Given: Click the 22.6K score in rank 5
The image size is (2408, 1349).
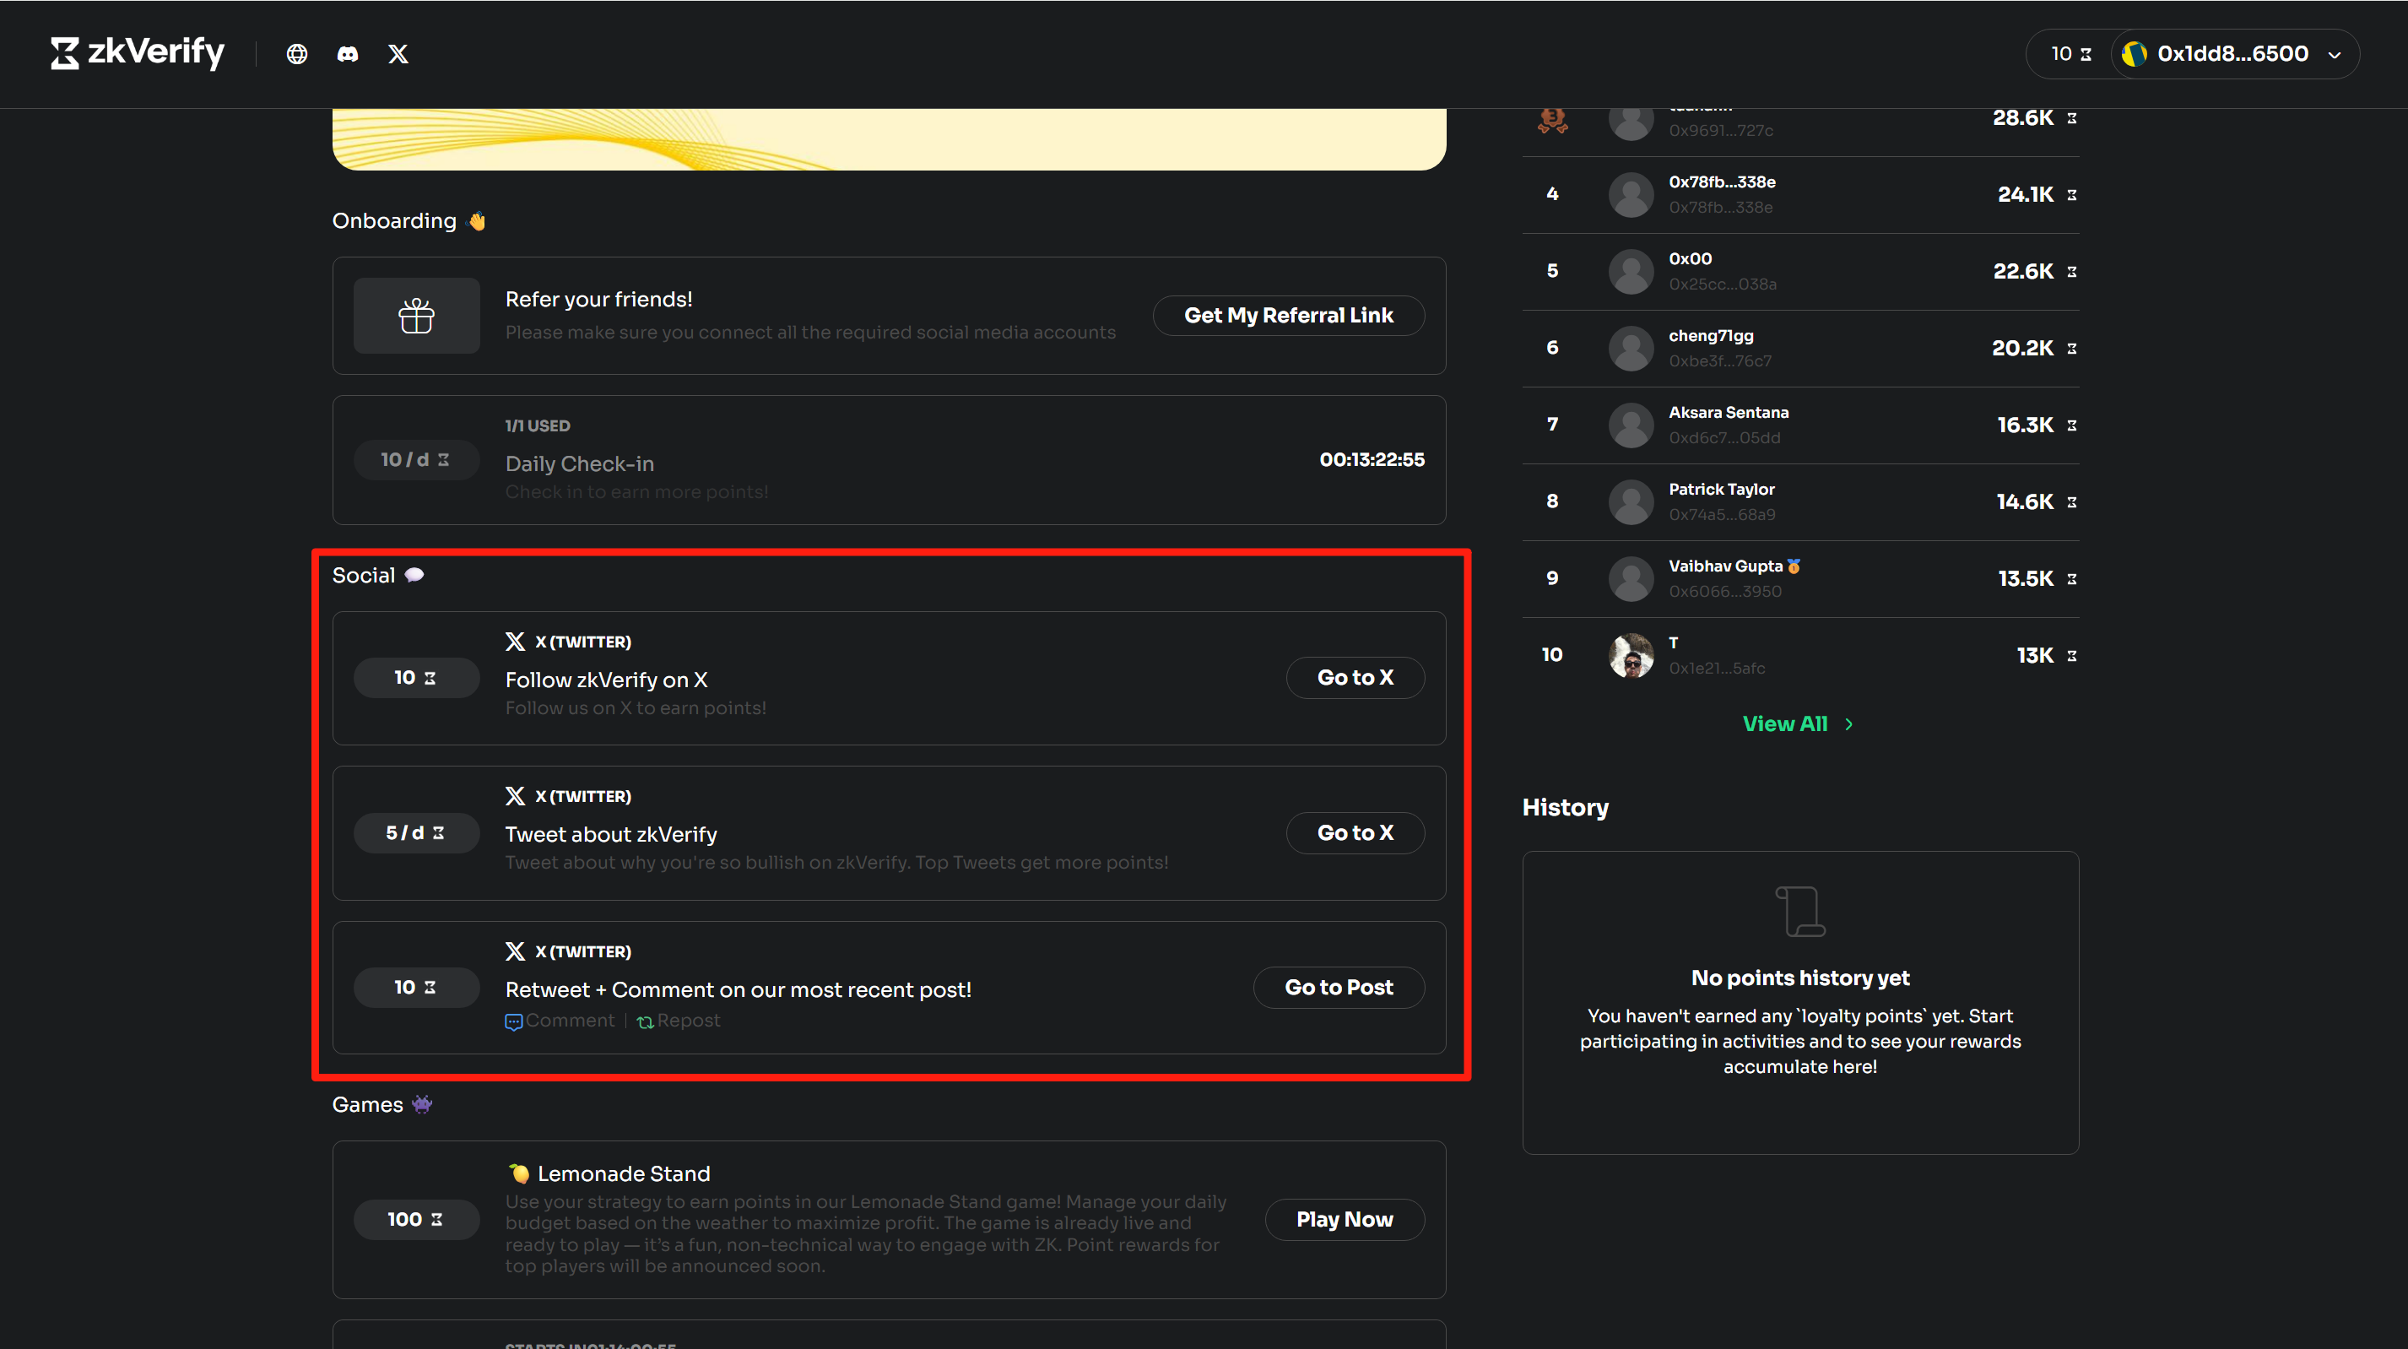Looking at the screenshot, I should pyautogui.click(x=2023, y=271).
